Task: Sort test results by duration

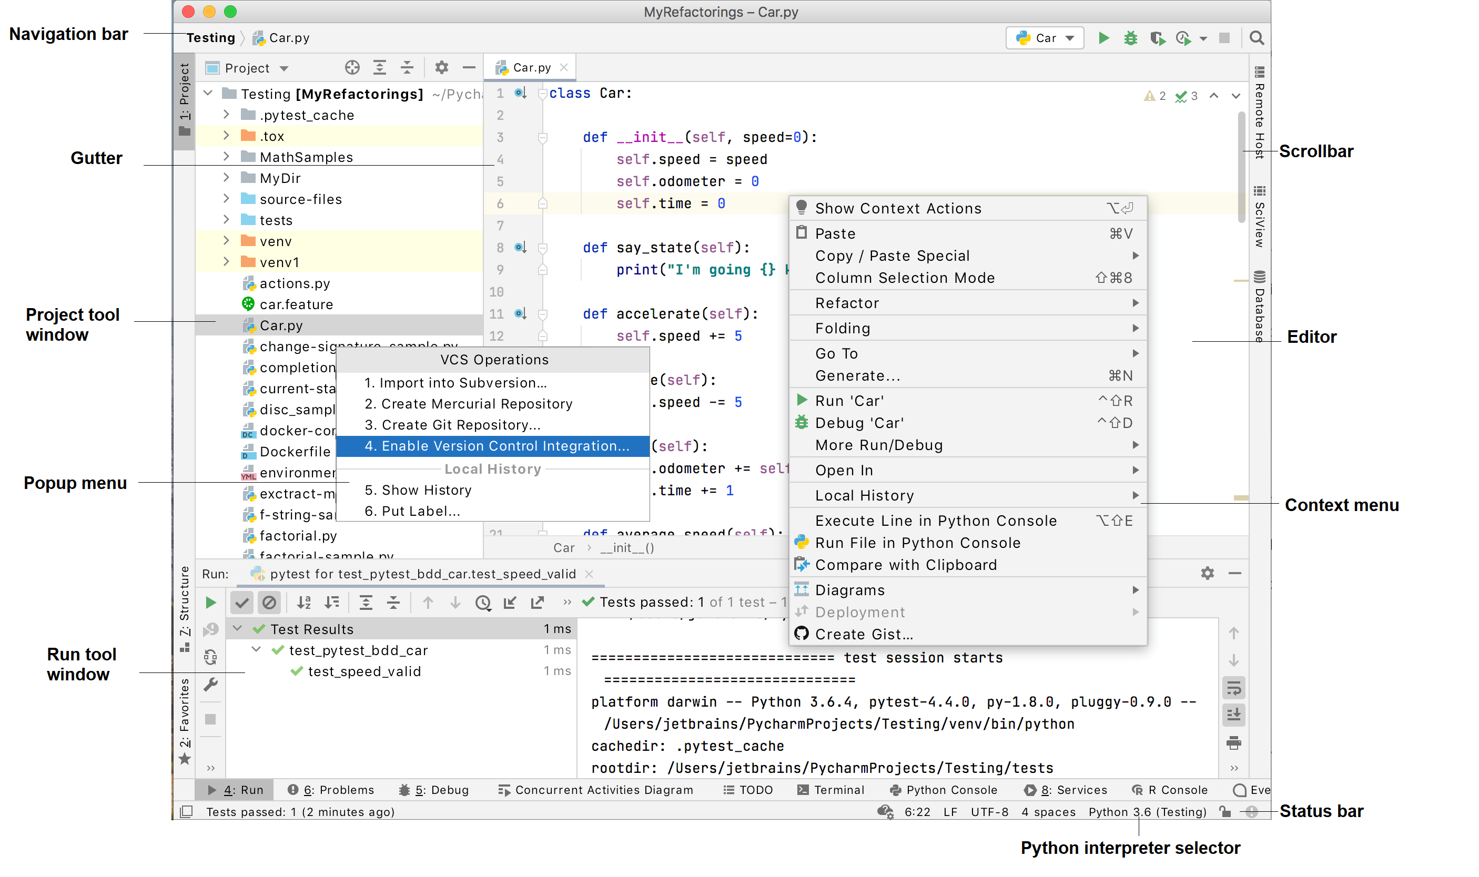Action: [x=332, y=602]
